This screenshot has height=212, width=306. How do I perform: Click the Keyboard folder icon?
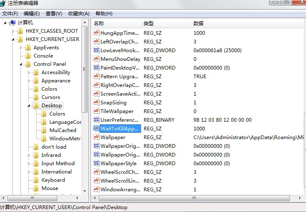[x=36, y=180]
